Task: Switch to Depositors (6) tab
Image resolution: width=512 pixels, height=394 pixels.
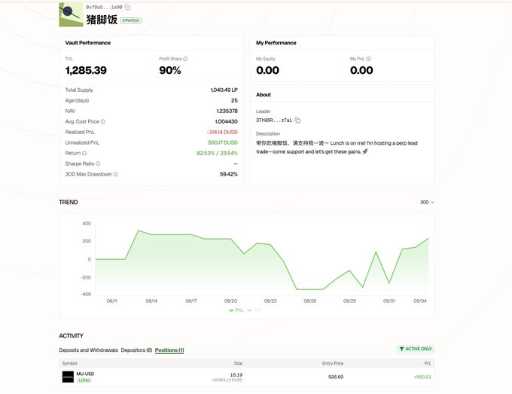Action: pos(136,350)
